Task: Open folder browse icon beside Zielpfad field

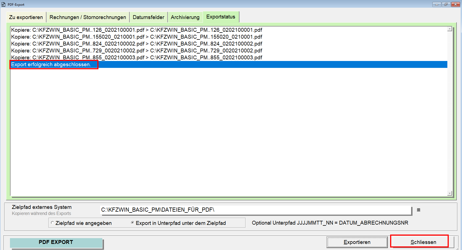Action: pos(419,210)
